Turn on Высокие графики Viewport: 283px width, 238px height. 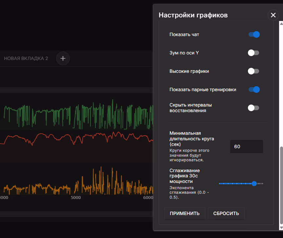pyautogui.click(x=254, y=71)
